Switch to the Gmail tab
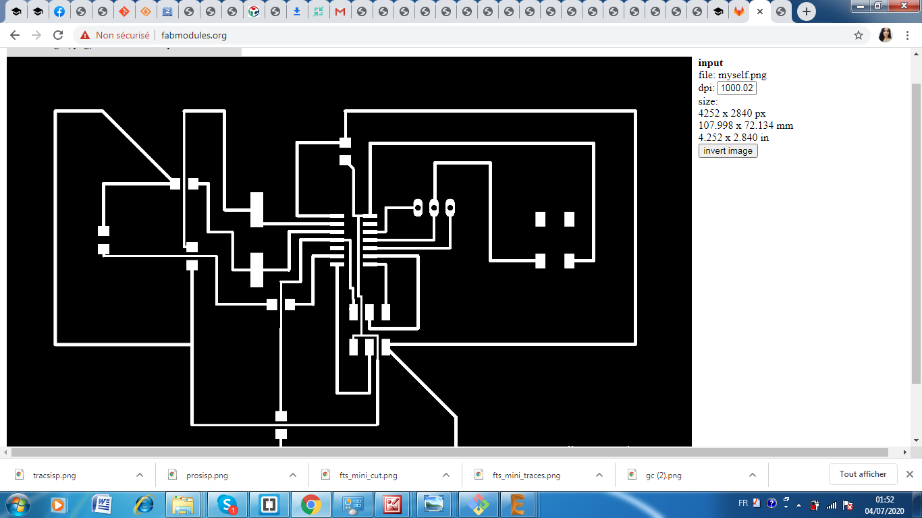Viewport: 922px width, 518px height. click(340, 11)
